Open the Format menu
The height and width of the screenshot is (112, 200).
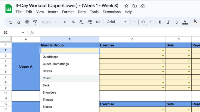click(x=68, y=12)
